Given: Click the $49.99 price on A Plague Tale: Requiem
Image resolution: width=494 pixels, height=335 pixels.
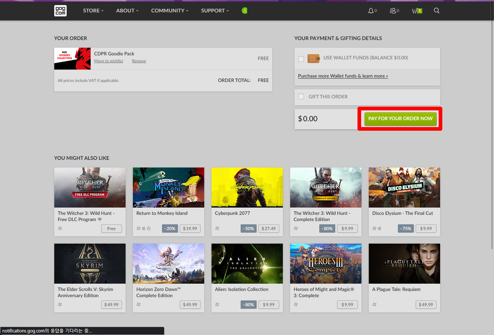Looking at the screenshot, I should [426, 305].
